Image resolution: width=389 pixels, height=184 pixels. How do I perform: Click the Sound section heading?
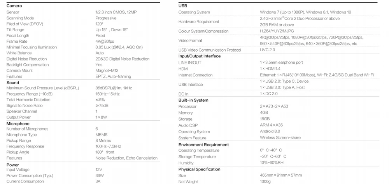pyautogui.click(x=13, y=83)
